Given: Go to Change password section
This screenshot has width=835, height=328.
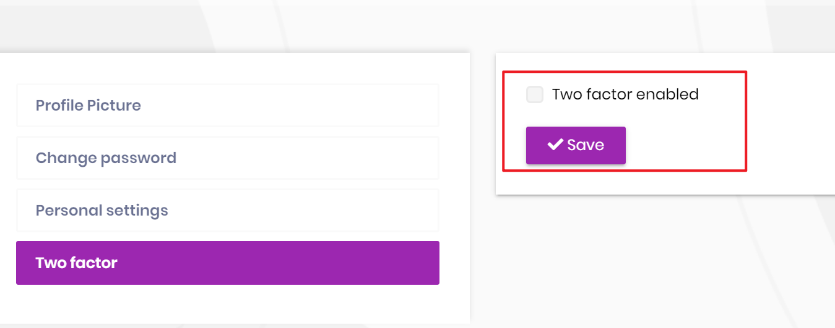Looking at the screenshot, I should [x=227, y=158].
